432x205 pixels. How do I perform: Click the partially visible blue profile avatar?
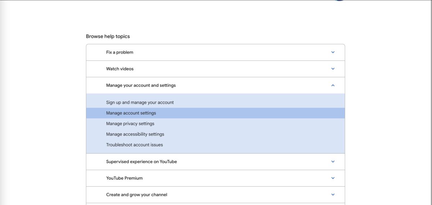(339, 0)
